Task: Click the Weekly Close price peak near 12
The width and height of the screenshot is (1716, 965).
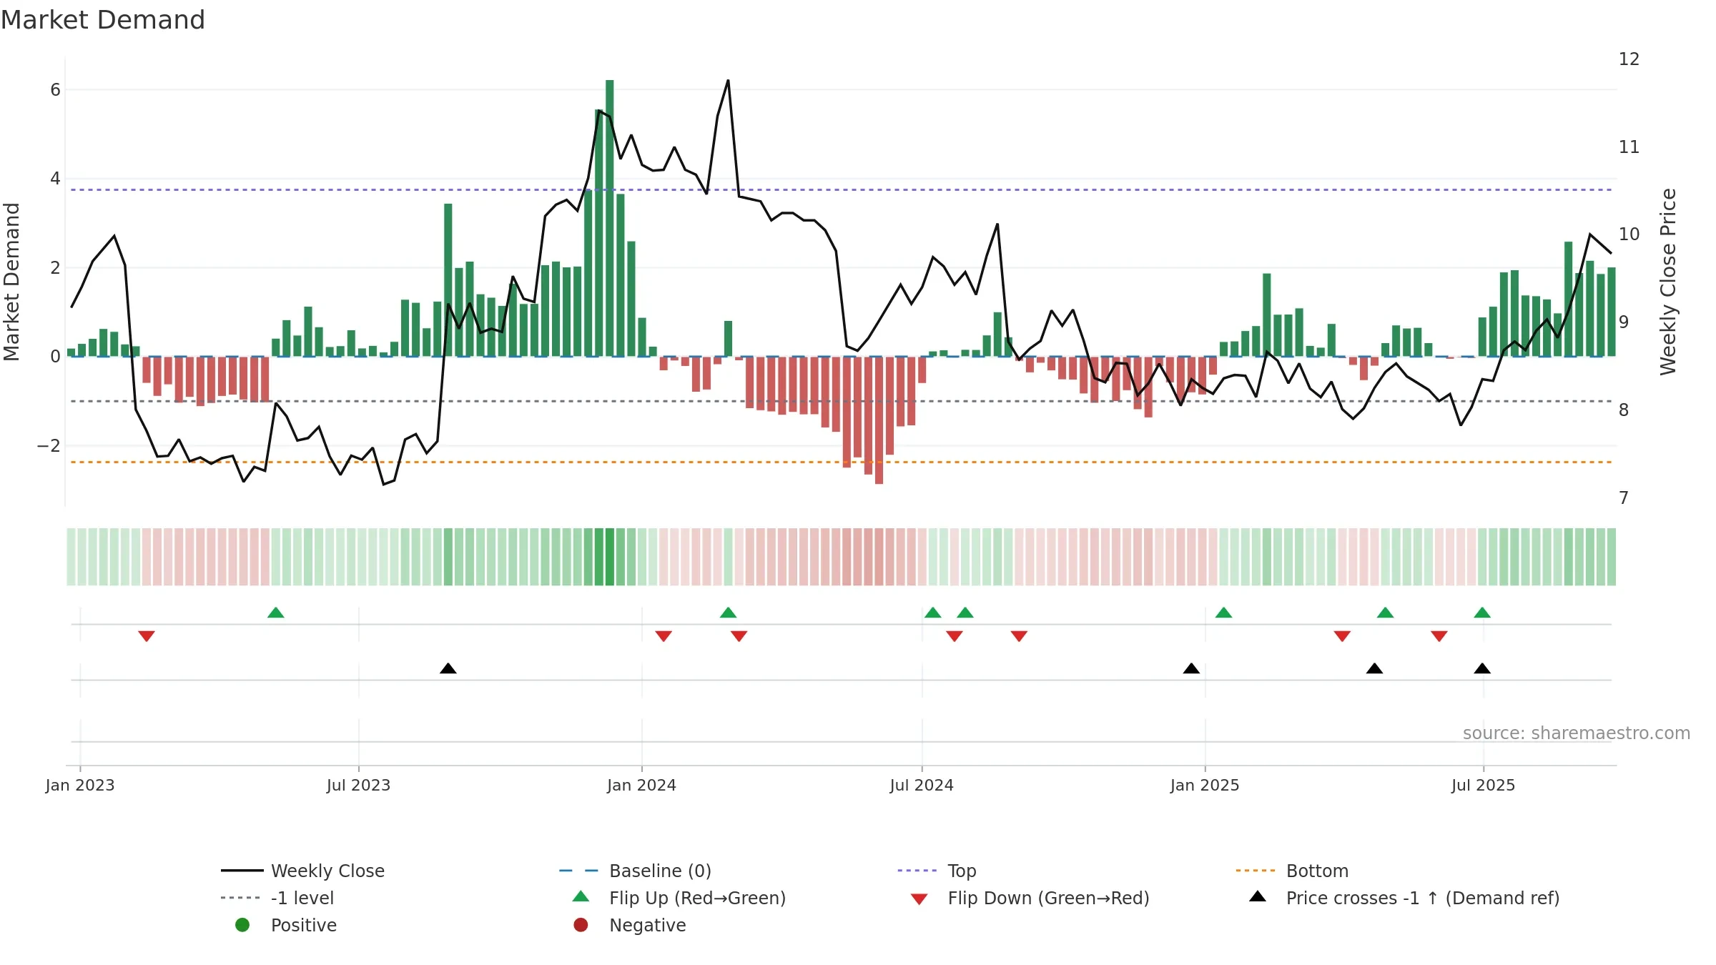Action: click(728, 81)
